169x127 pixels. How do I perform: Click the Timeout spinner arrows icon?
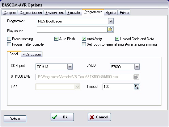[137, 87]
